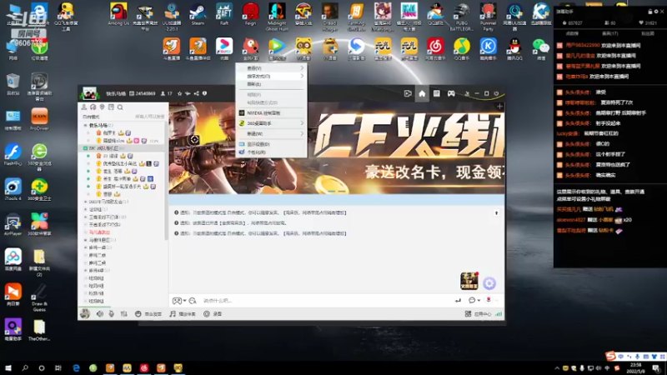This screenshot has width=667, height=375.
Task: Choose 刷新(E) in the desktop context menu
Action: point(271,84)
